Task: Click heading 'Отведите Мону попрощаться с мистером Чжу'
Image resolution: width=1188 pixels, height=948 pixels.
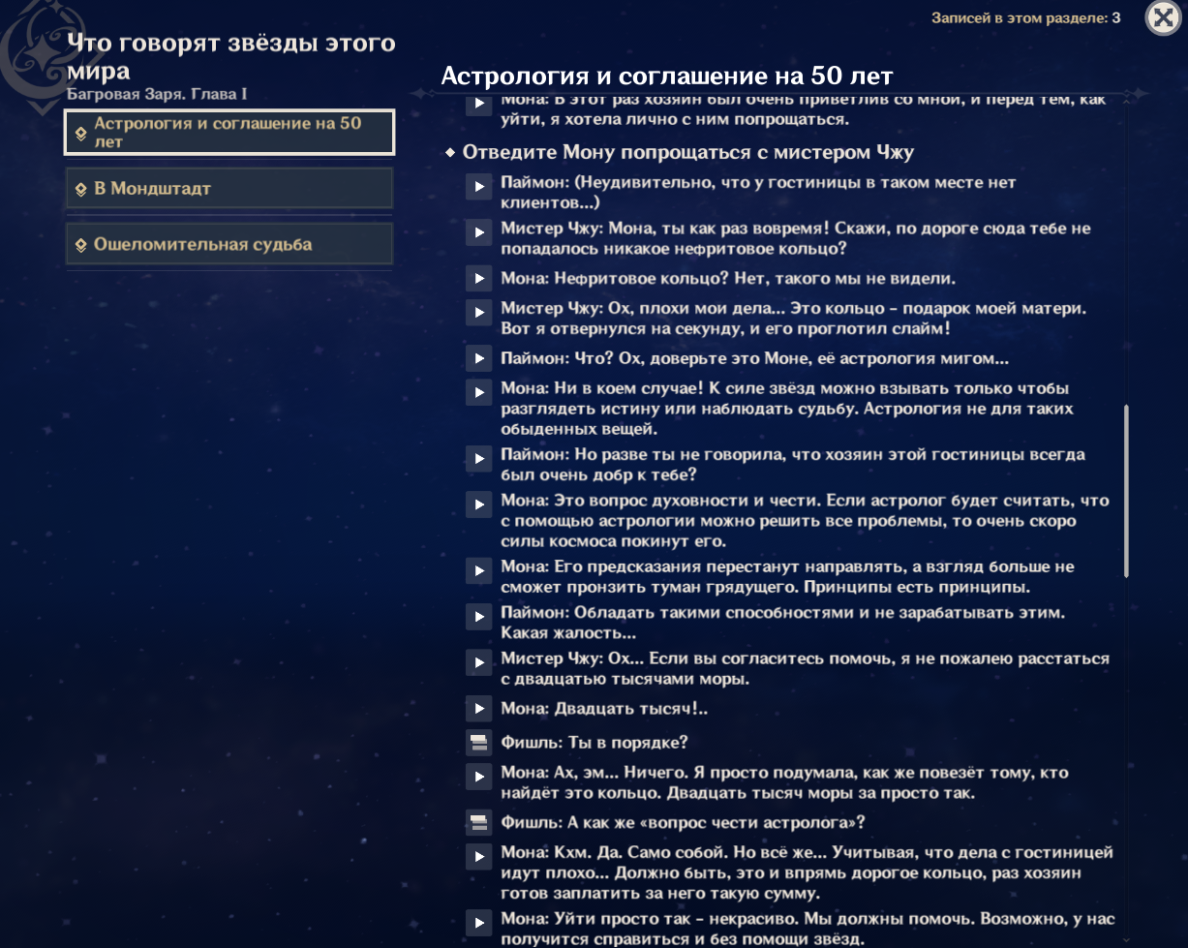Action: (687, 152)
